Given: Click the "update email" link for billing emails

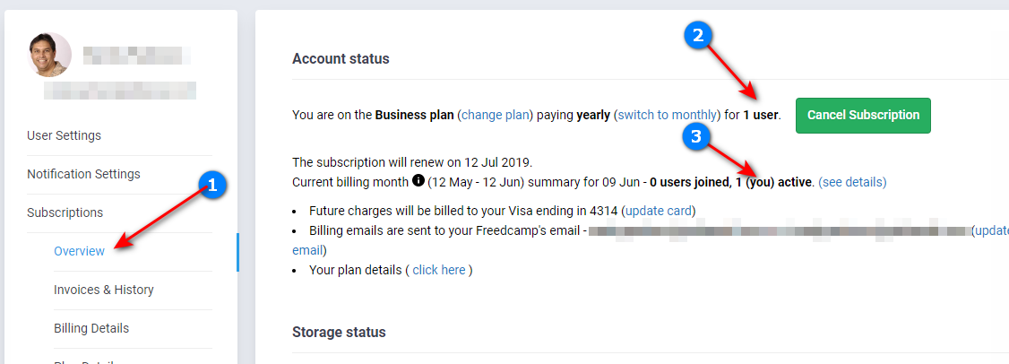Looking at the screenshot, I should (990, 230).
